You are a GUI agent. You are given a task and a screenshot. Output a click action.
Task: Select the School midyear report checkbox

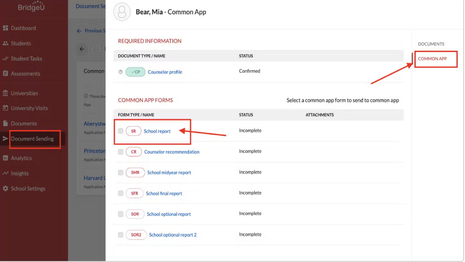tap(120, 172)
